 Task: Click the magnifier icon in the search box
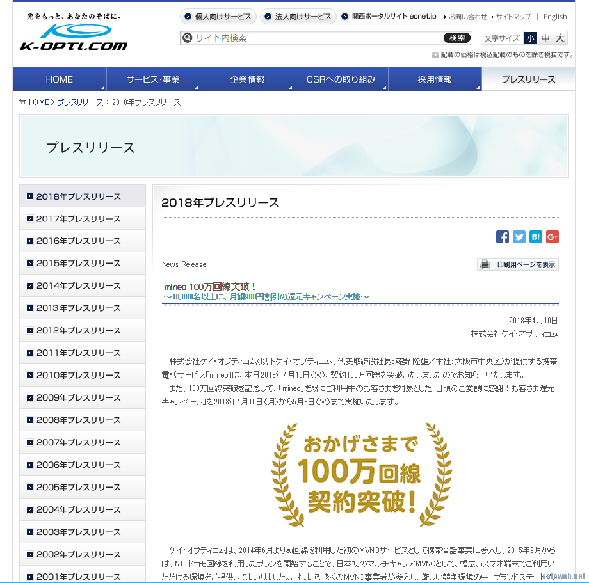click(187, 38)
